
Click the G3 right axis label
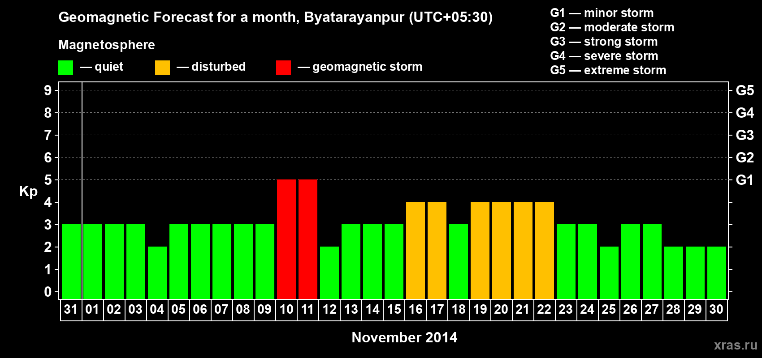pos(745,135)
